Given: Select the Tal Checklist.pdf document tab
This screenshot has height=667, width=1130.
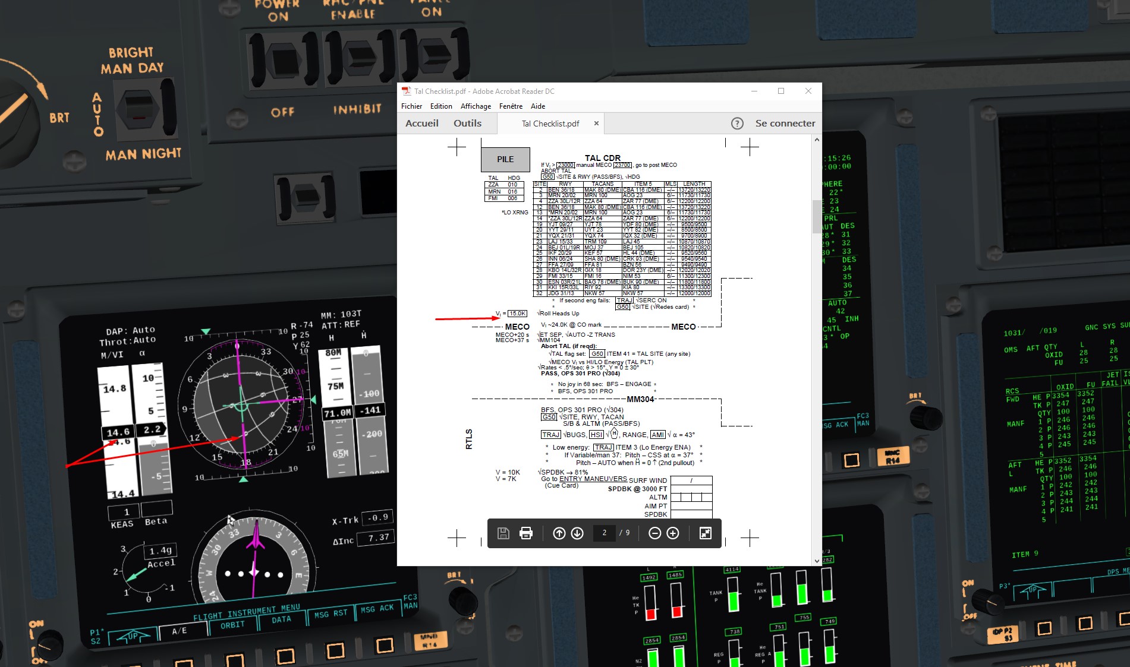Looking at the screenshot, I should click(550, 124).
